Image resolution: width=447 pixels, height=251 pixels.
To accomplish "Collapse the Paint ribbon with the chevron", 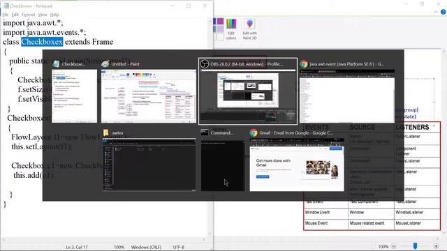I will click(436, 12).
